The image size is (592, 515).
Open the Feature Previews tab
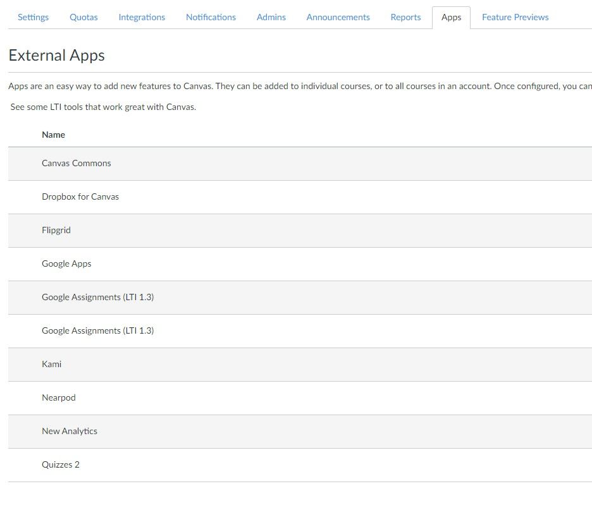[515, 17]
